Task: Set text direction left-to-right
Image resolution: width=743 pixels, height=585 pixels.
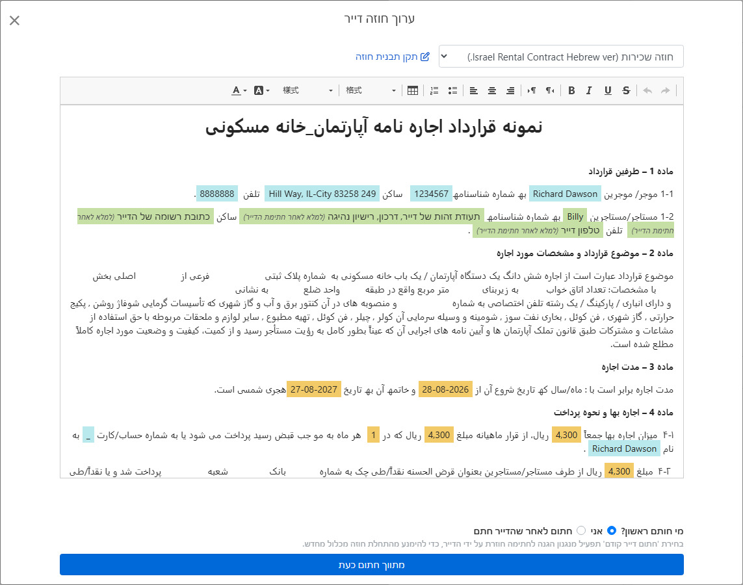Action: [532, 90]
